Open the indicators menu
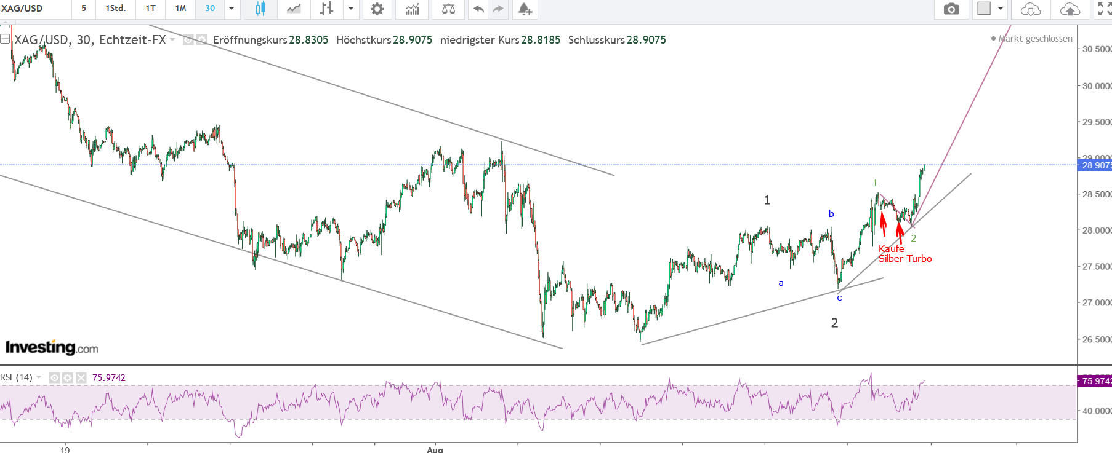The image size is (1112, 453). [x=412, y=9]
